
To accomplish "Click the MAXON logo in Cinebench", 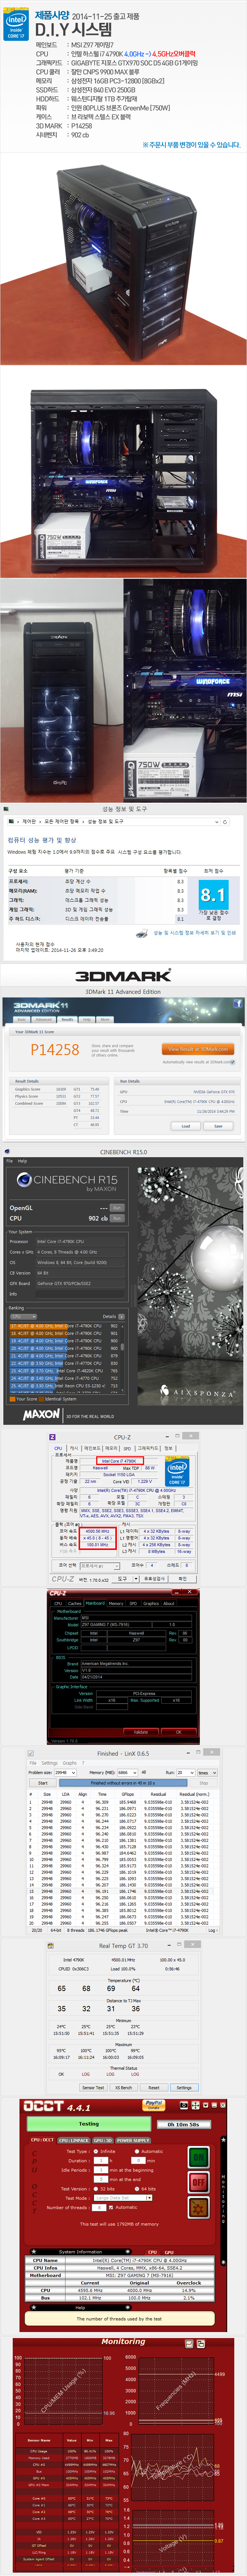I will 41,1415.
